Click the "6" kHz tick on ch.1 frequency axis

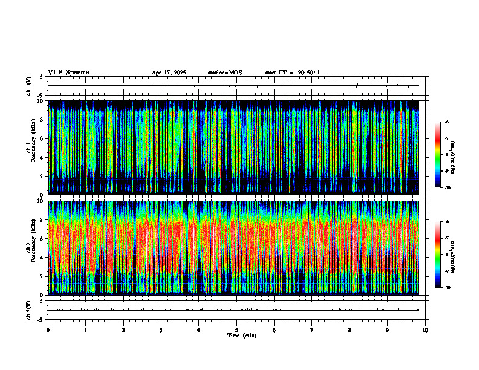[x=42, y=138]
